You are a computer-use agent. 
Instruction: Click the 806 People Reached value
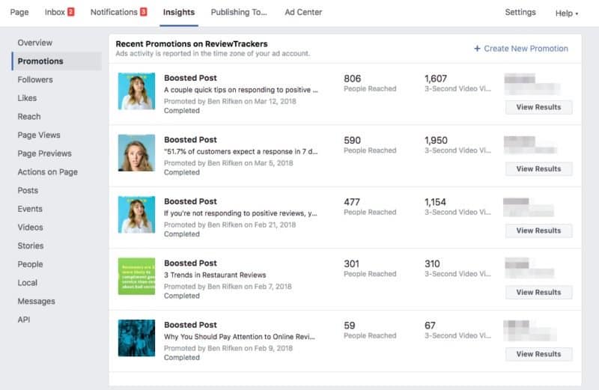coord(352,79)
